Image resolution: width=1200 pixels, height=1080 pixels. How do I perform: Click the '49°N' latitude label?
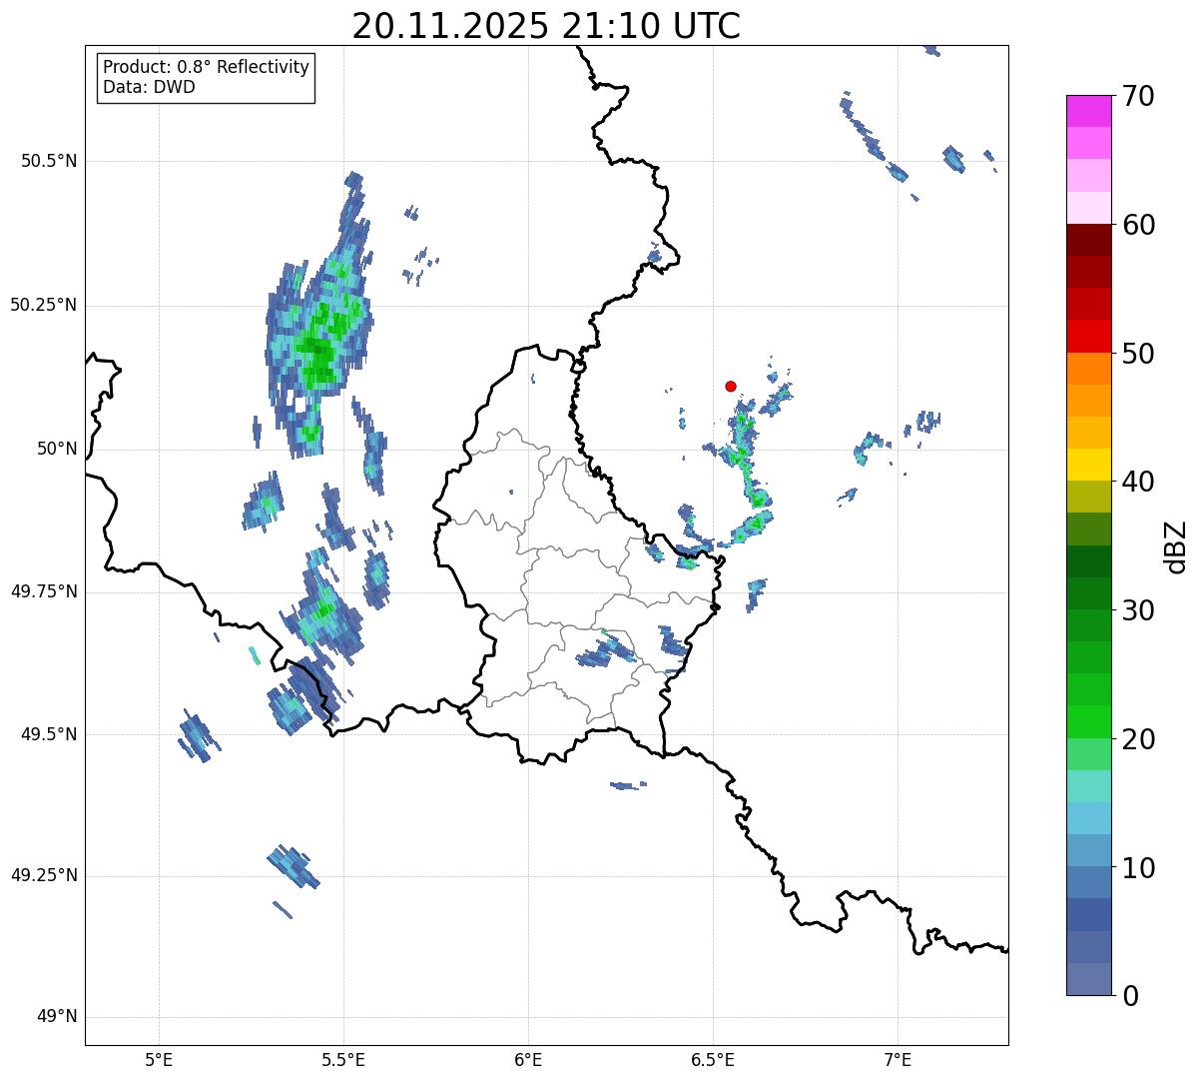[x=57, y=1017]
